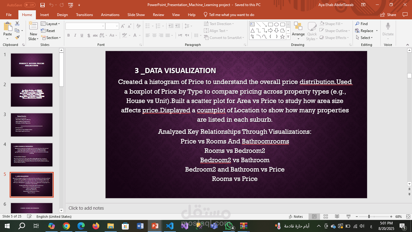Image resolution: width=412 pixels, height=232 pixels.
Task: Center-align the paragraph text
Action: (154, 35)
